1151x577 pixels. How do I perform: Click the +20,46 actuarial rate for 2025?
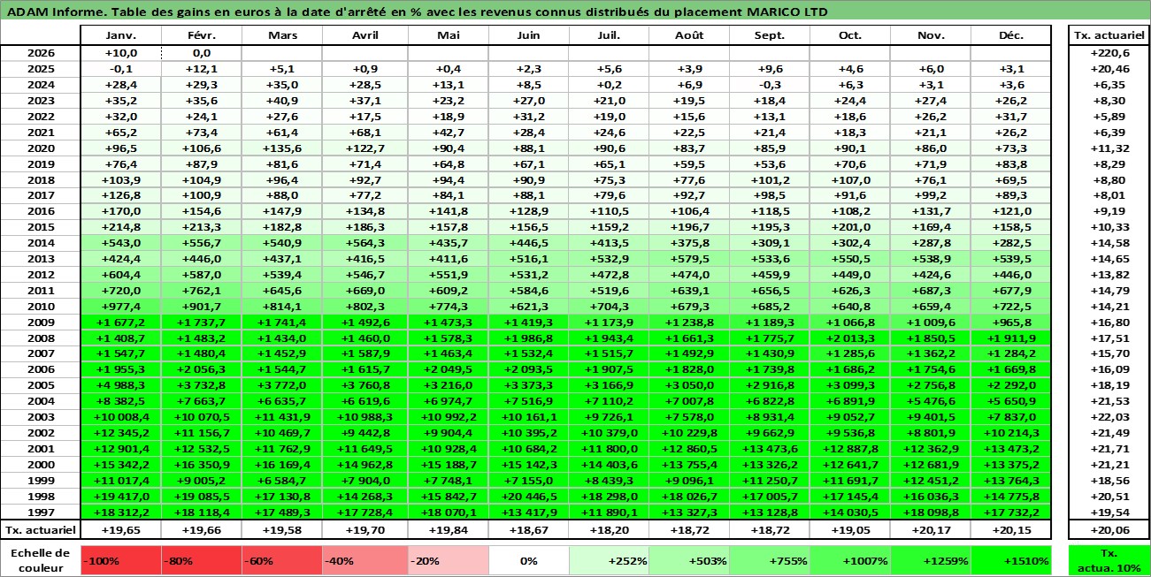coord(1109,69)
